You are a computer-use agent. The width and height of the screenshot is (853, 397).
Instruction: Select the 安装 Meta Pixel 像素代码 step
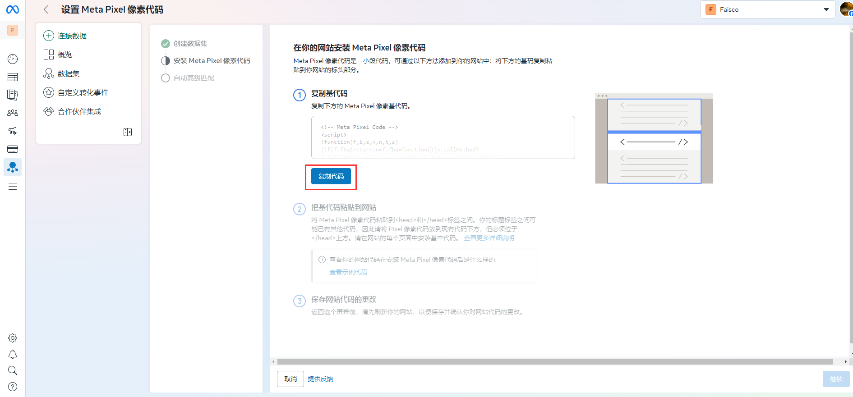206,60
